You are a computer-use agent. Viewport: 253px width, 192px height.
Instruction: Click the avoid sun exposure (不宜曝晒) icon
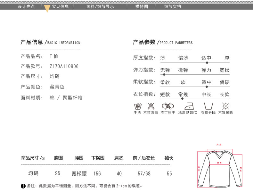[226, 106]
